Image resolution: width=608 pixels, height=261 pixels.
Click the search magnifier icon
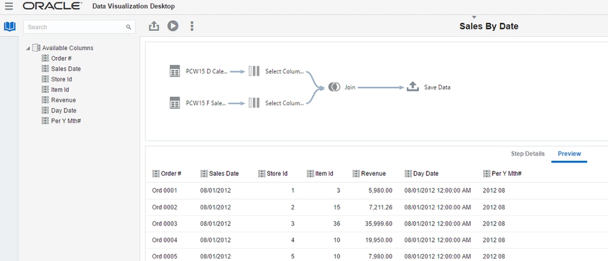click(129, 27)
